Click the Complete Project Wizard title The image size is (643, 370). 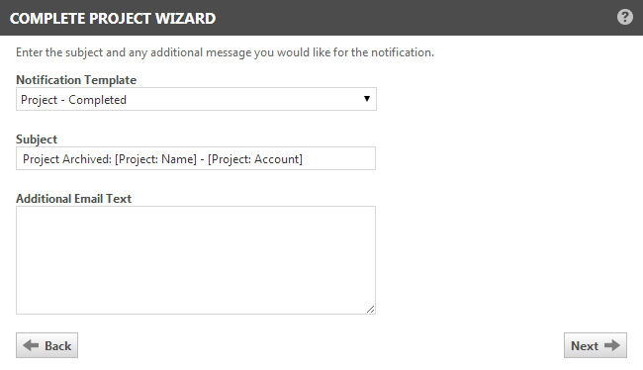tap(113, 19)
